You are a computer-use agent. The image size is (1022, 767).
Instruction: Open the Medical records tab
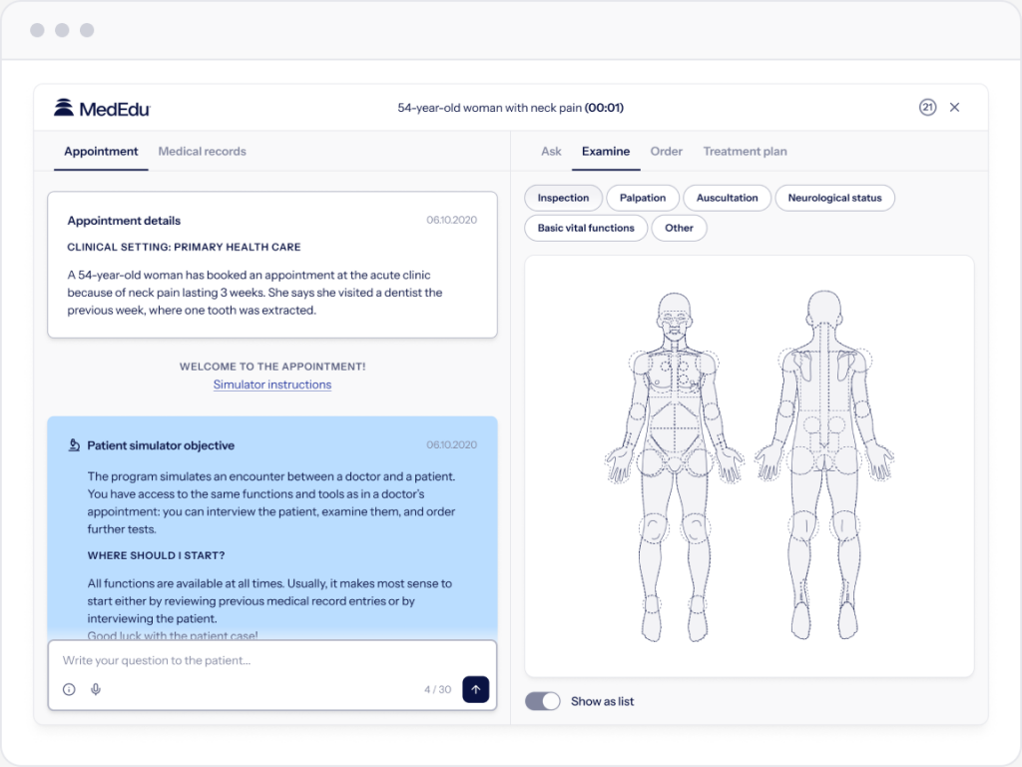pyautogui.click(x=202, y=152)
